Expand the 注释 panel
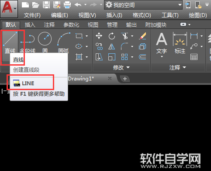The height and width of the screenshot is (171, 211). click(x=177, y=67)
